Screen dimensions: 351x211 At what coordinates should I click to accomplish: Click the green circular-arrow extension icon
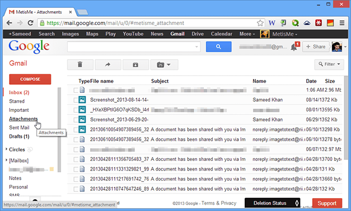coord(295,23)
